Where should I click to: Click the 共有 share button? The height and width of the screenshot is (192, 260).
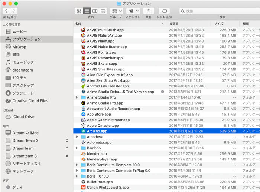[x=149, y=11]
